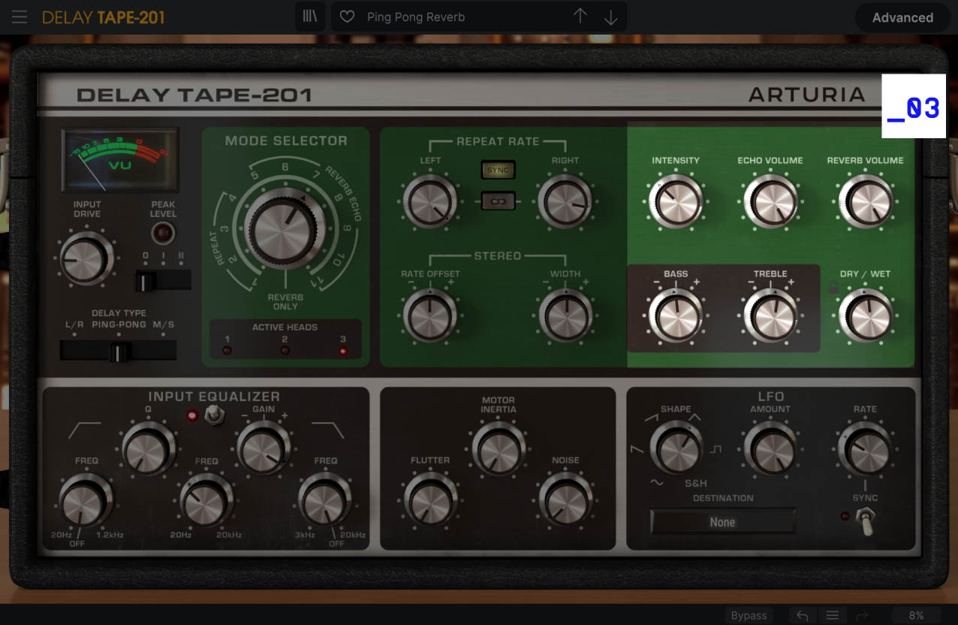Click the undo arrow in the bottom bar
Viewport: 958px width, 625px height.
(x=803, y=615)
